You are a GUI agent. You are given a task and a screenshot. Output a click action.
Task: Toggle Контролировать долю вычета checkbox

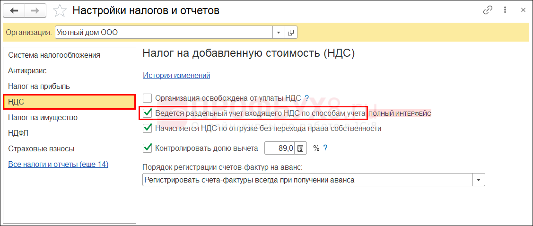click(x=147, y=148)
